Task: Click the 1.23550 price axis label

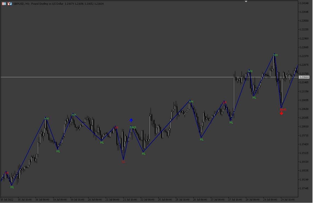Action: [304, 21]
